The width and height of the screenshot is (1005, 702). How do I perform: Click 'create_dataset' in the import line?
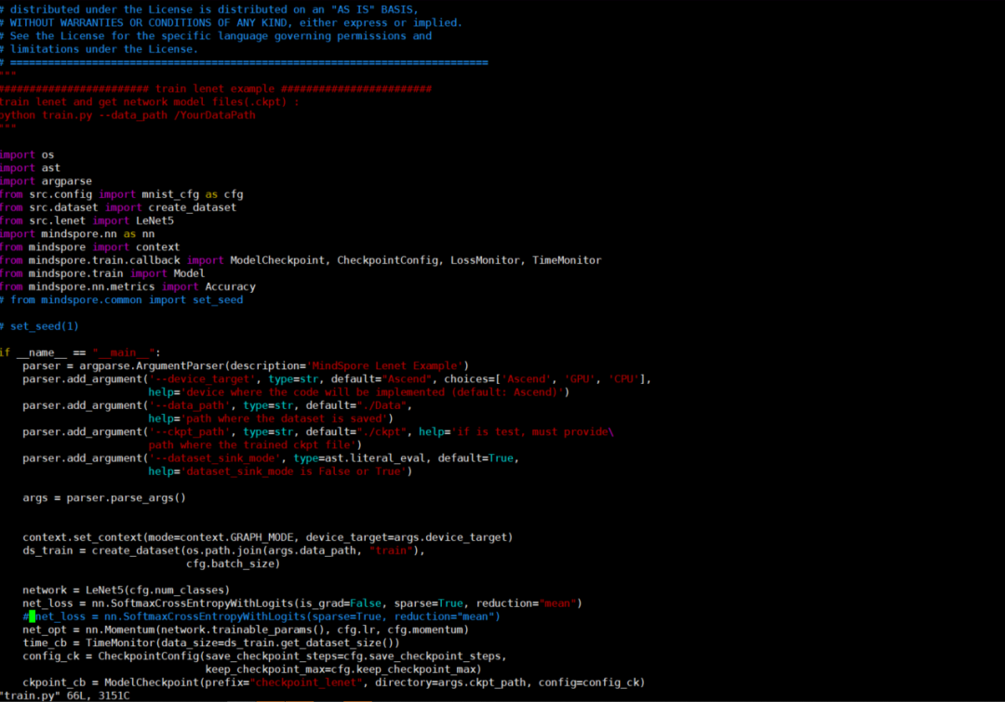(193, 207)
